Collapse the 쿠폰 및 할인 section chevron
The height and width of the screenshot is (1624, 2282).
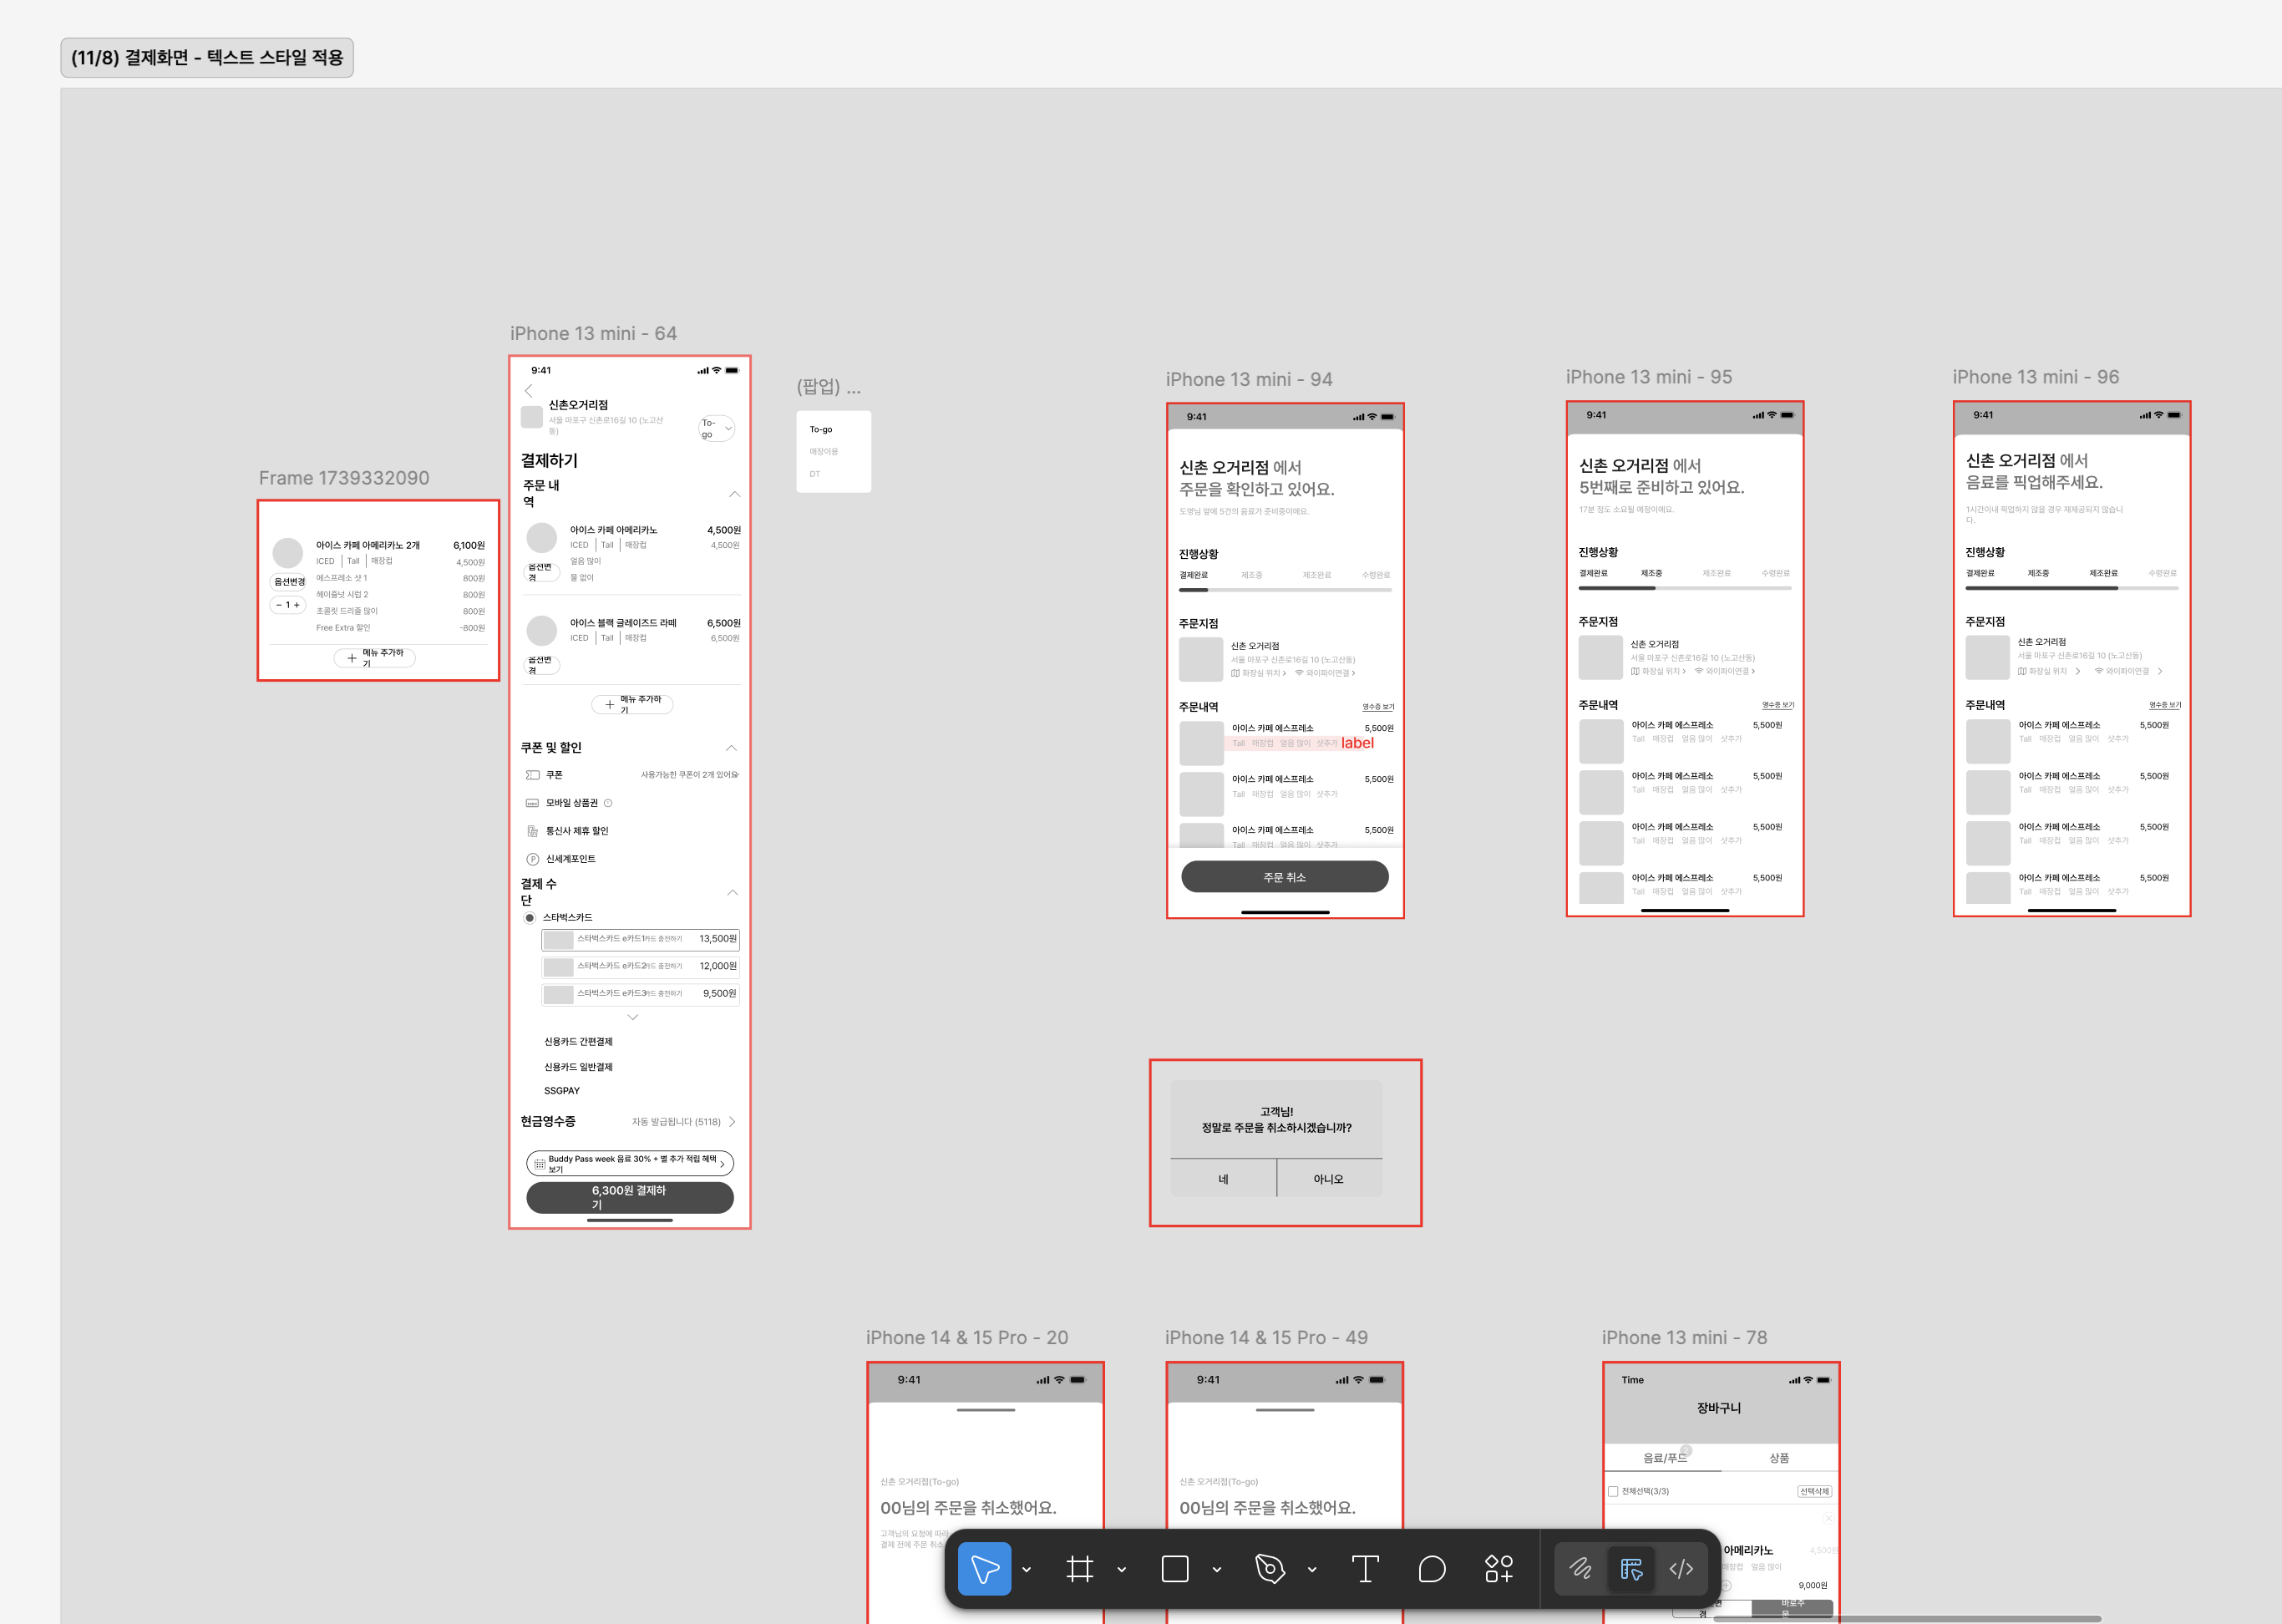coord(731,748)
